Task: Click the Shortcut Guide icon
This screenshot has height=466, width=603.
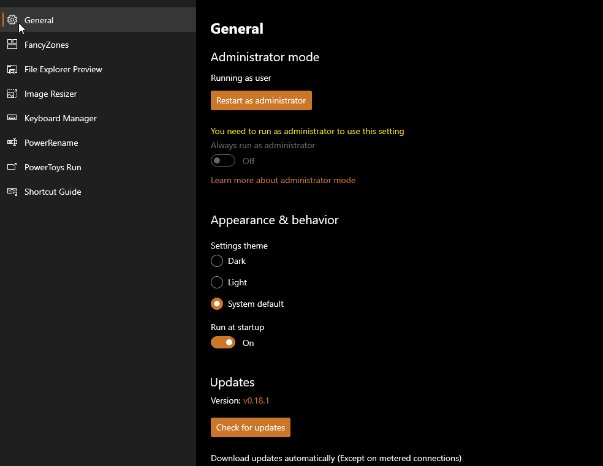Action: pyautogui.click(x=12, y=192)
